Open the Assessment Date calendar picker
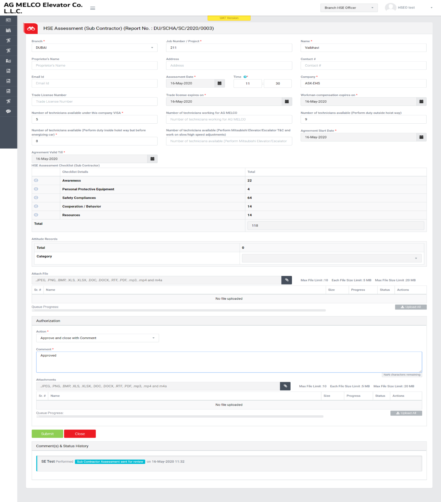The width and height of the screenshot is (441, 502). [x=220, y=83]
